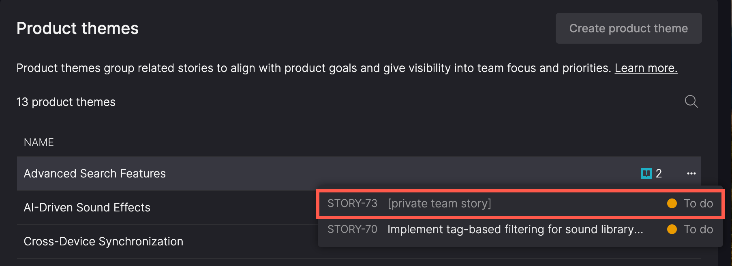Click the 13 product themes count text

pos(66,102)
